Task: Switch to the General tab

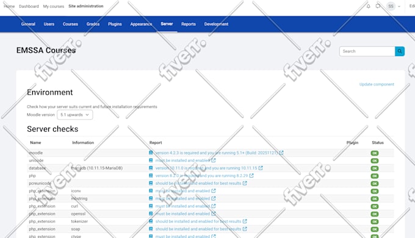Action: click(28, 24)
